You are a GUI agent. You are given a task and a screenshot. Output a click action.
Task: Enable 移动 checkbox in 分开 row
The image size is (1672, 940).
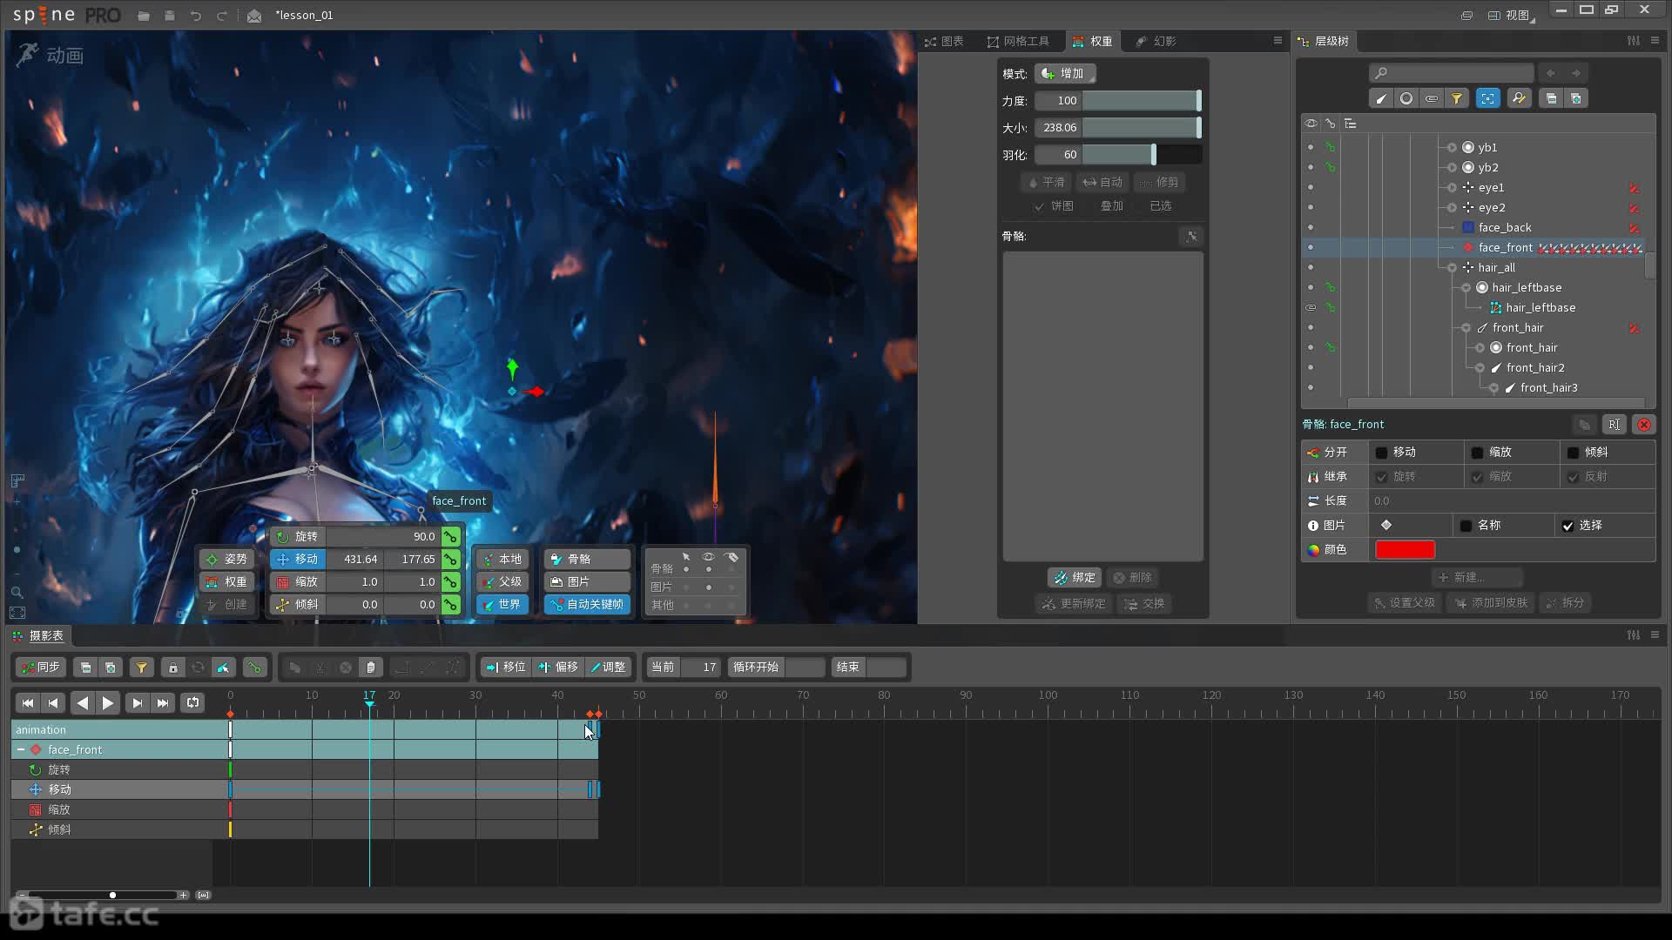click(1381, 453)
